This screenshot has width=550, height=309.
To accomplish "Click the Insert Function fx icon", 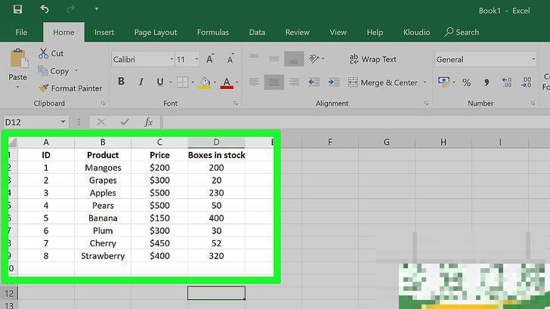I will click(149, 122).
